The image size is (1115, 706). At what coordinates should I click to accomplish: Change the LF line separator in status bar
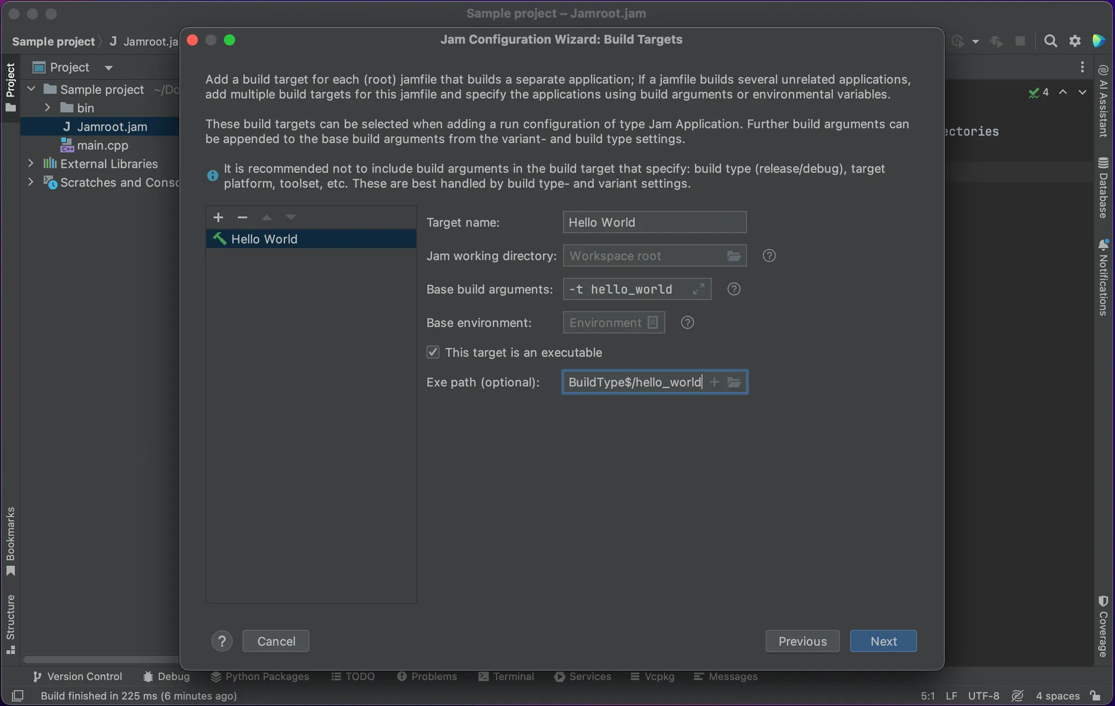point(951,696)
